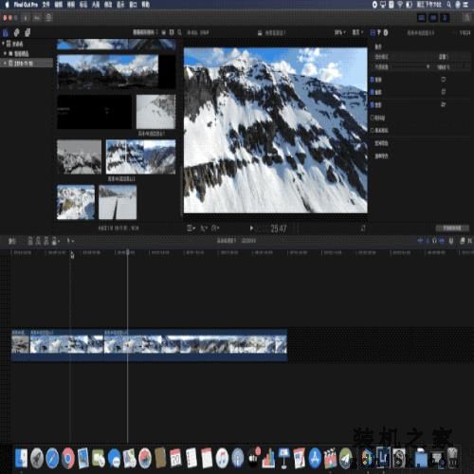Toggle the Timeline panel visibility button
The height and width of the screenshot is (474, 474).
coord(433,18)
